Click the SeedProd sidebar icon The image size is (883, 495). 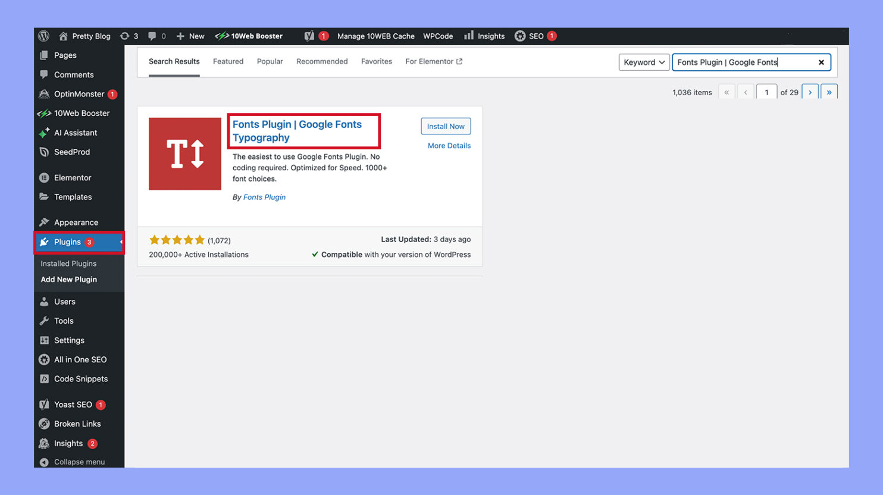pos(71,152)
